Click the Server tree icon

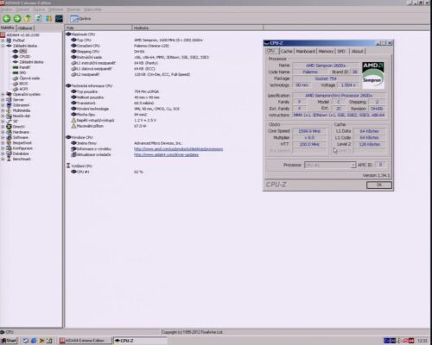click(x=9, y=100)
